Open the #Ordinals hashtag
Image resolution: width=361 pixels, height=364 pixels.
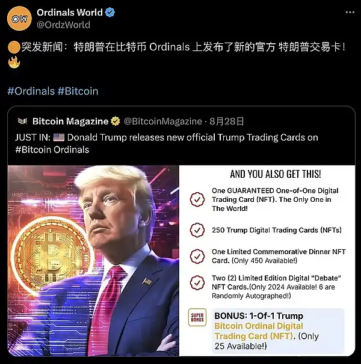tap(31, 91)
